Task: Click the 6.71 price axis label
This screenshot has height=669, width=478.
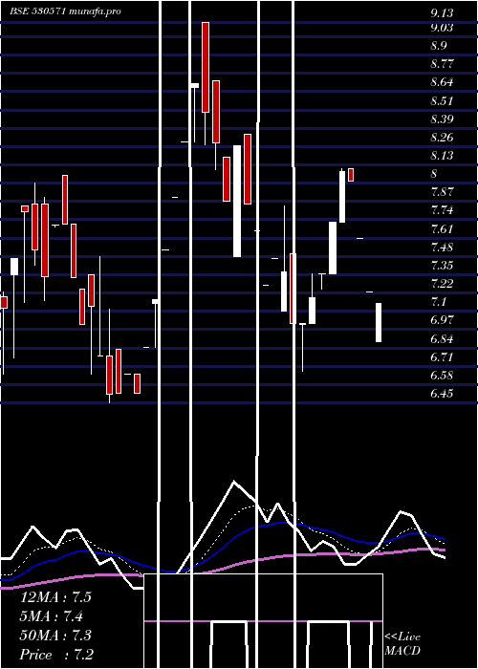Action: coord(442,356)
